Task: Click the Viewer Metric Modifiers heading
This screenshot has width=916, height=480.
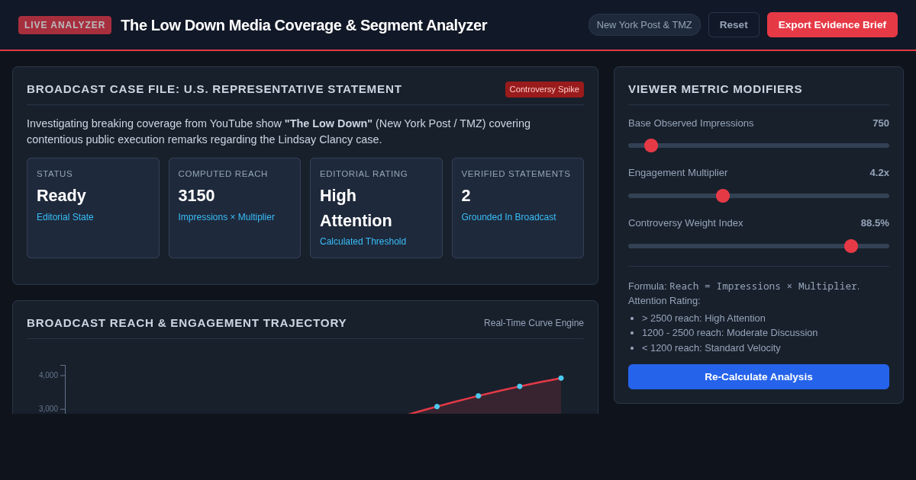Action: click(715, 89)
